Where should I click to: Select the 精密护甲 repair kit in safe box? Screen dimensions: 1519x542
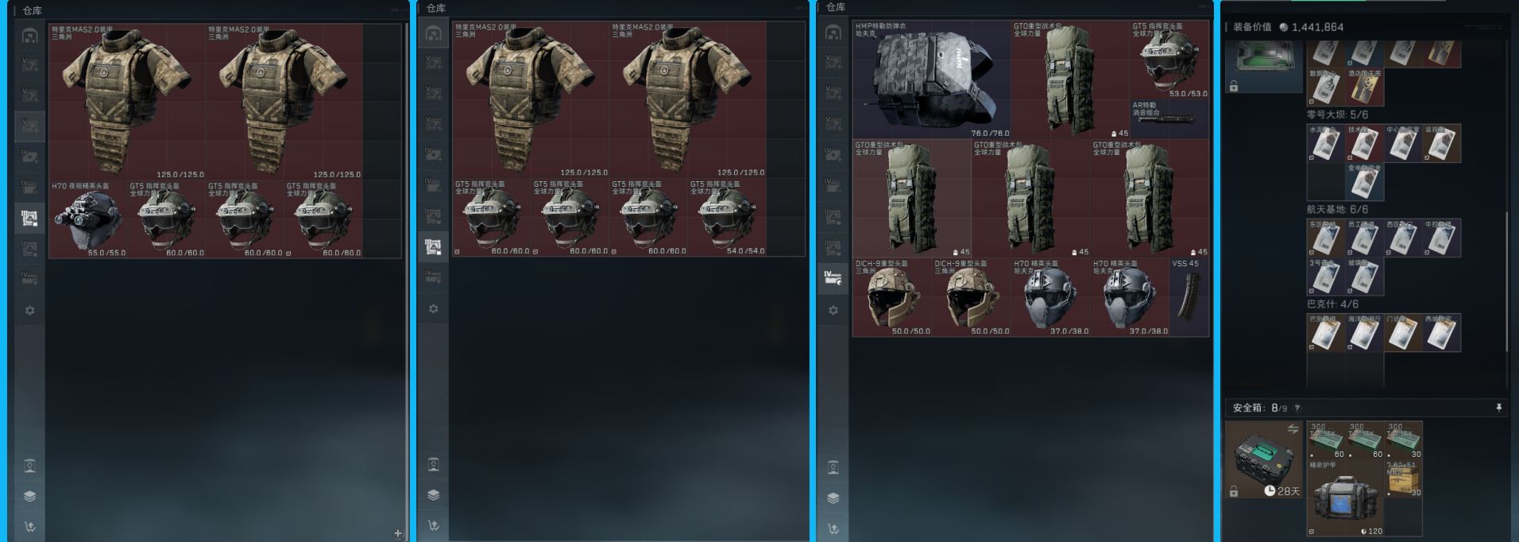1345,498
